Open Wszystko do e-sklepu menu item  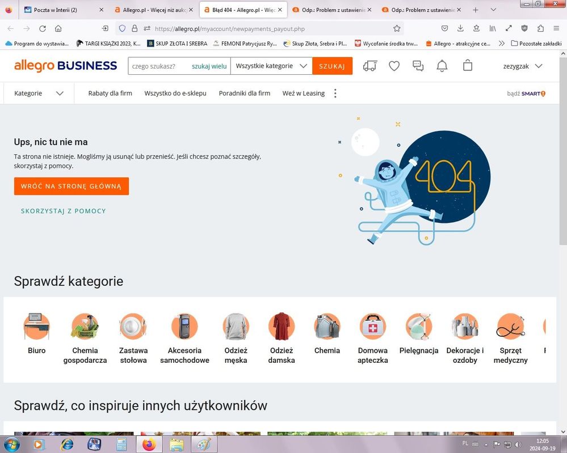click(175, 93)
